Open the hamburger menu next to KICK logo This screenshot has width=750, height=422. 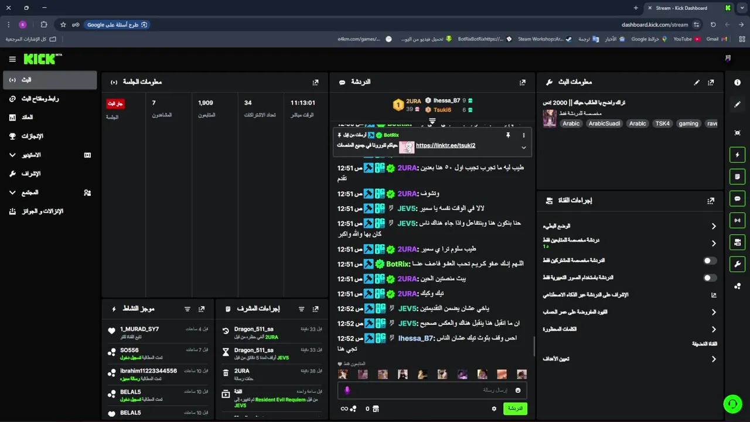[12, 59]
